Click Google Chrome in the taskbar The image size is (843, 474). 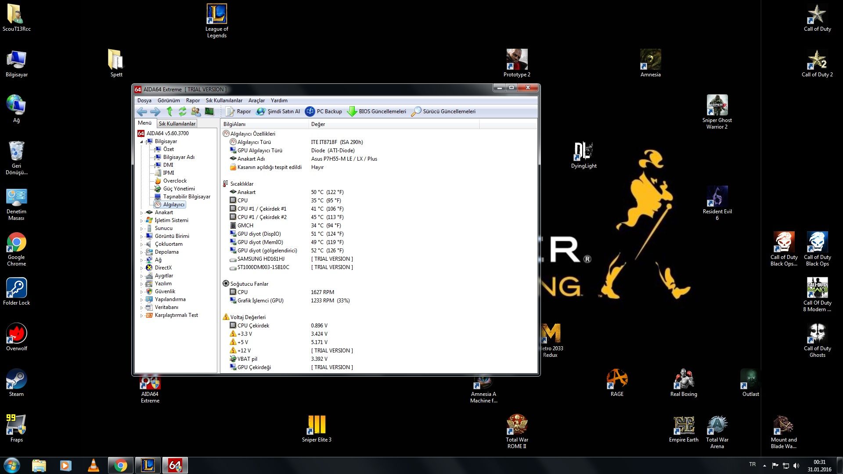point(120,465)
